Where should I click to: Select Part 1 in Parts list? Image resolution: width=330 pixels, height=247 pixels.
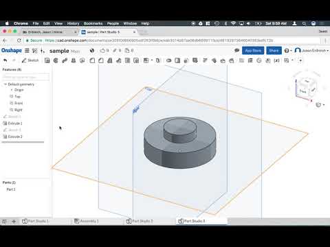click(x=11, y=189)
